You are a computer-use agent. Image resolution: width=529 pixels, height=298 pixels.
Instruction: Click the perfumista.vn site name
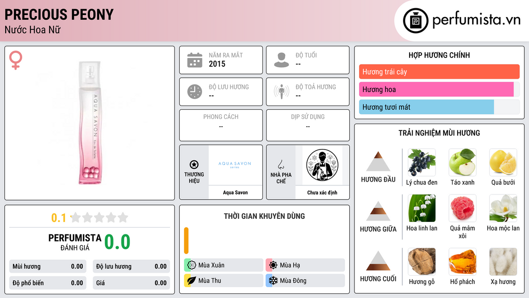click(x=476, y=20)
